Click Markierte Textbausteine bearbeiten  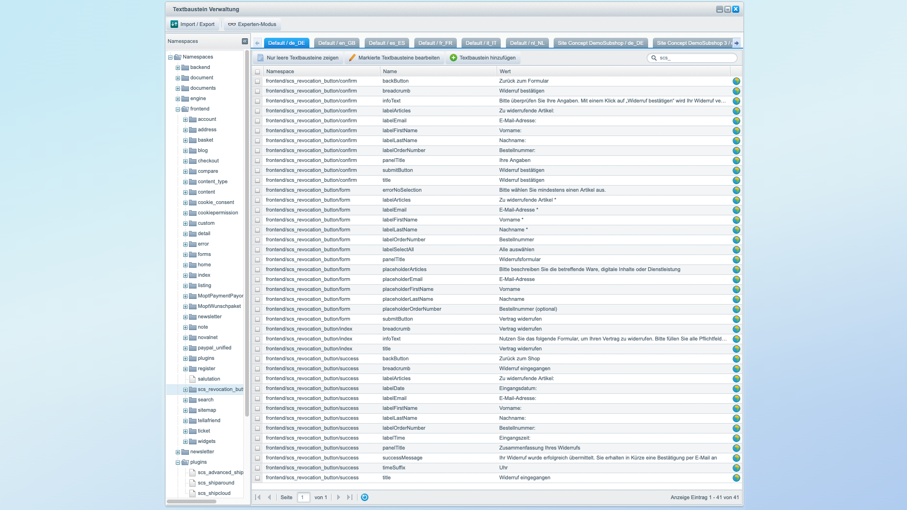coord(394,58)
